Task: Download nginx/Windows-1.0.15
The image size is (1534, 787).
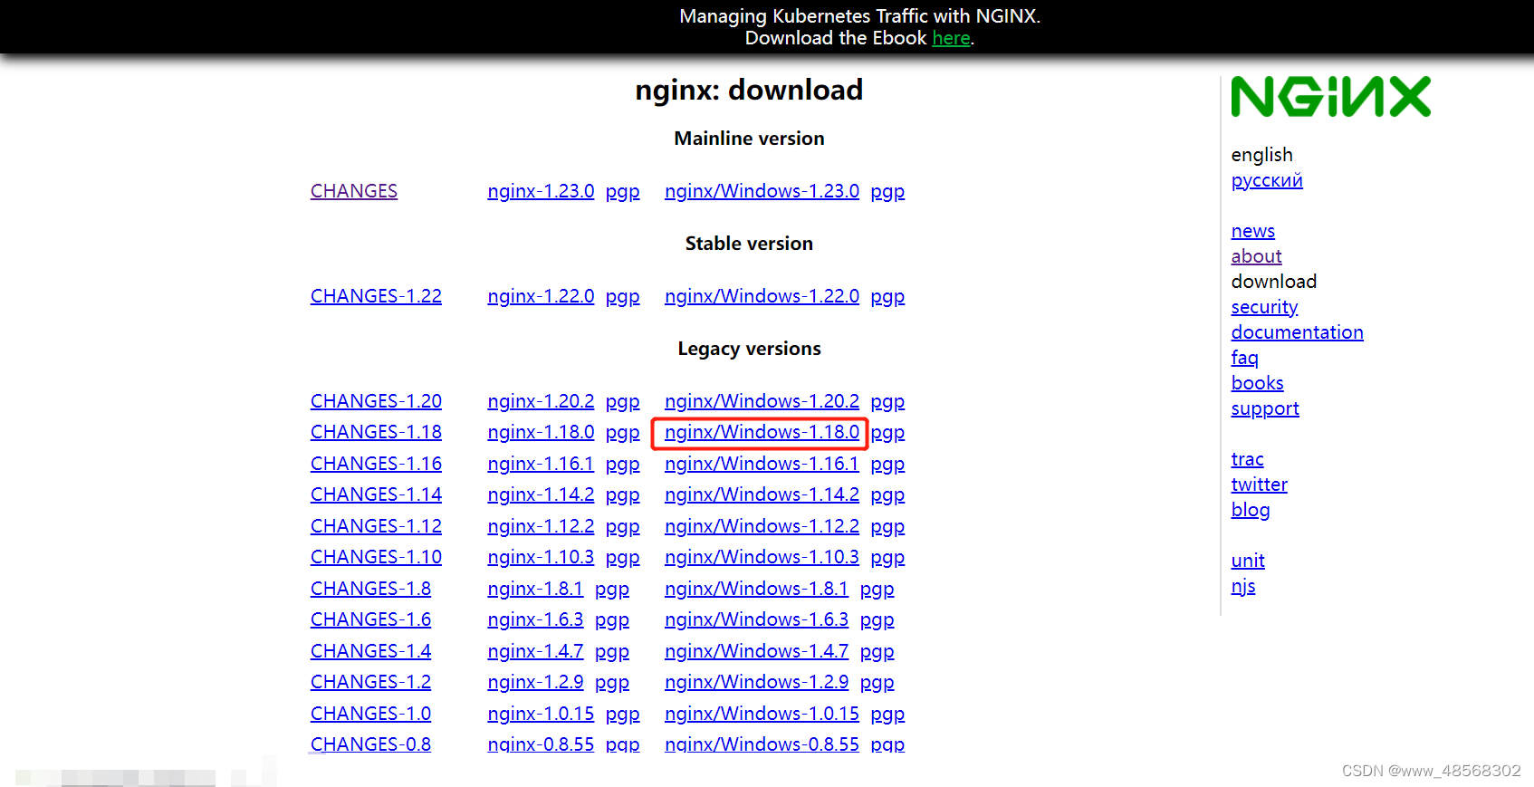Action: [762, 714]
